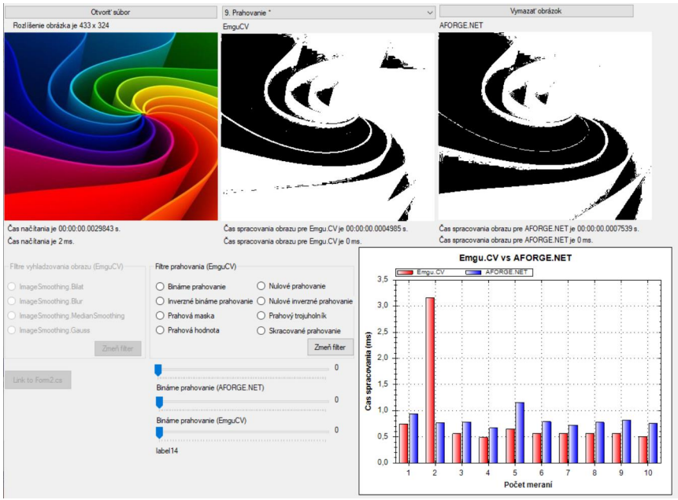This screenshot has height=500, width=678.
Task: Select "Skracované prahovanie" filter option
Action: click(261, 329)
